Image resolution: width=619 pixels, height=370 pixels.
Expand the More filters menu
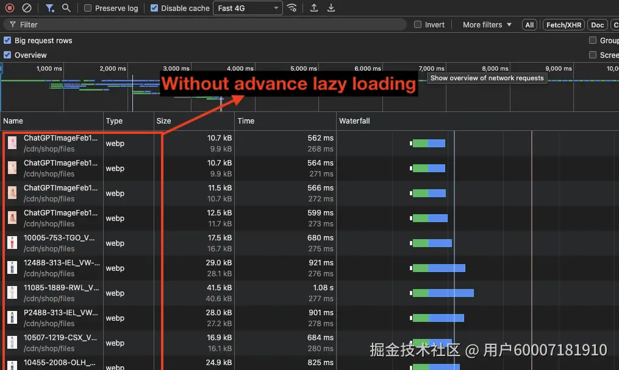pyautogui.click(x=485, y=24)
